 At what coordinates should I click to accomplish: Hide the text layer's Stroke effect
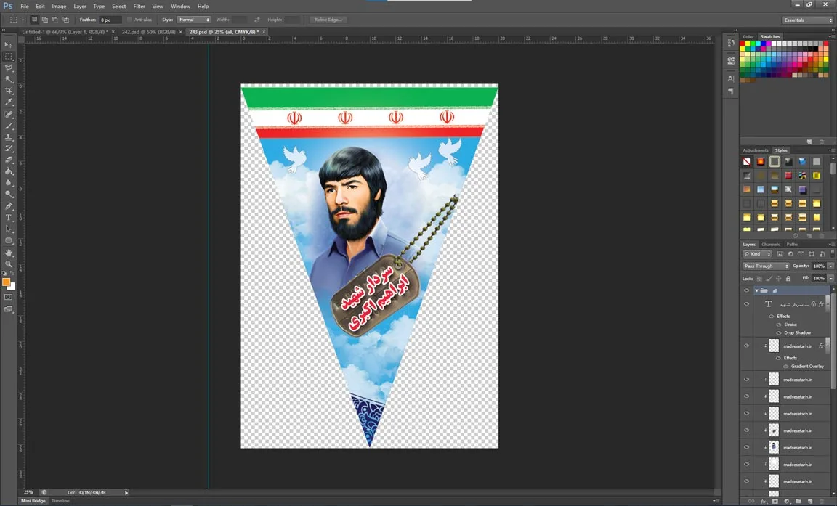779,325
